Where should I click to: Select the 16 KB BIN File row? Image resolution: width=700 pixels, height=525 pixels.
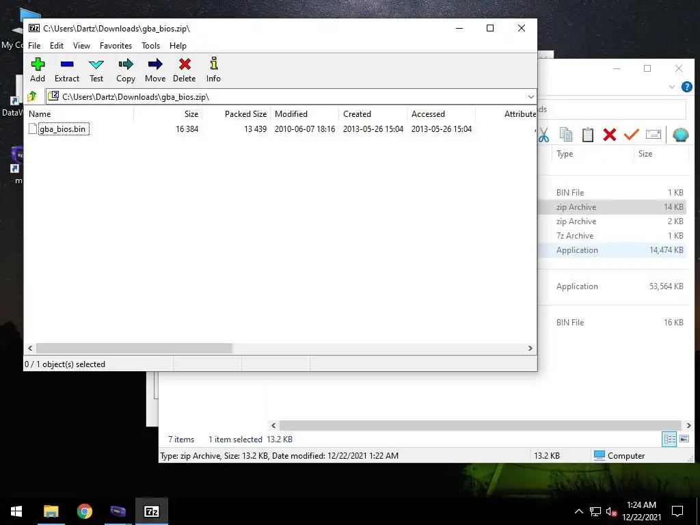(612, 323)
